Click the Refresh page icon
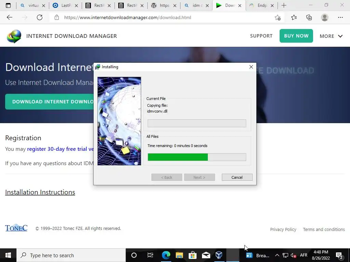Viewport: 350px width, 262px height. coord(40,17)
